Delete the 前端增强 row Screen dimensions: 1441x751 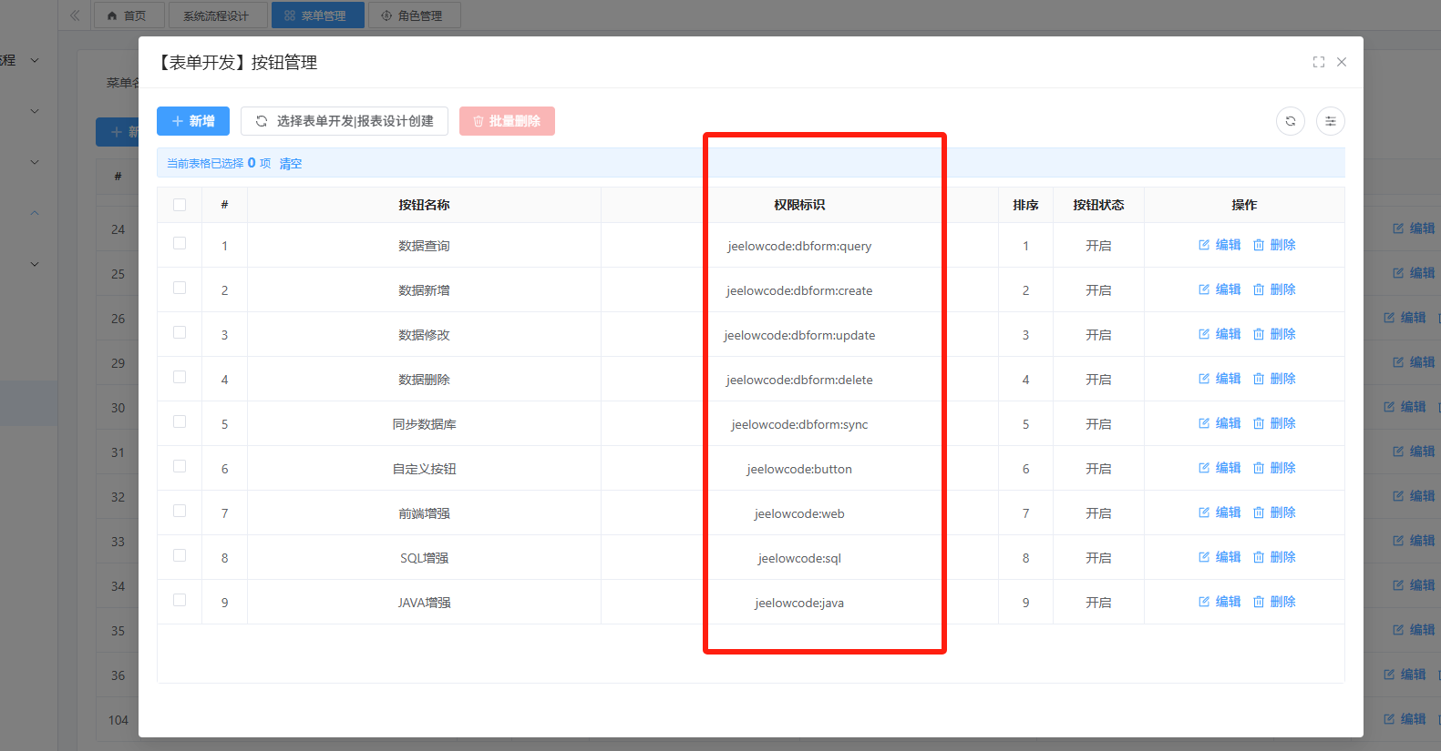(1274, 513)
